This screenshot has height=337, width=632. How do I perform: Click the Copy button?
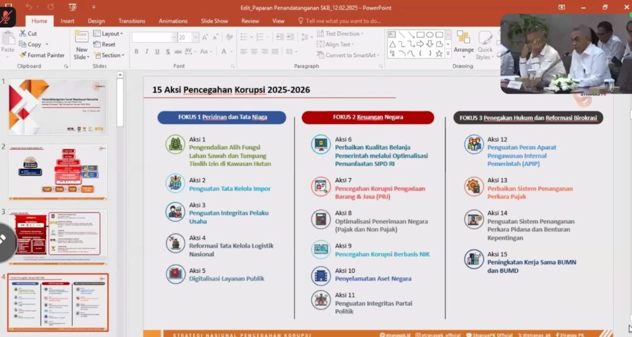click(31, 44)
